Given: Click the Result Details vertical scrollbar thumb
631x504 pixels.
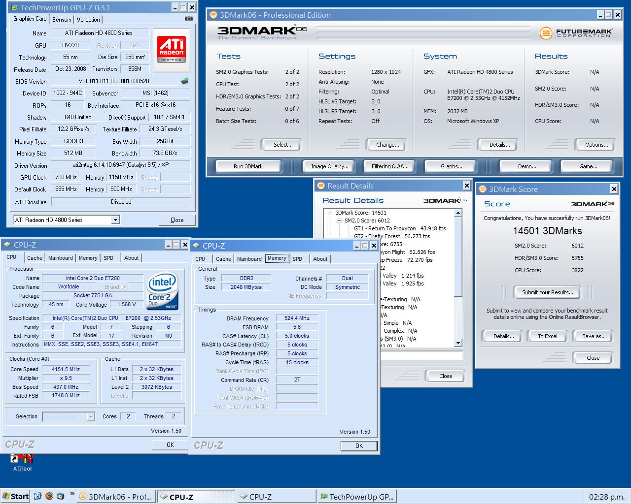Looking at the screenshot, I should pos(458,257).
